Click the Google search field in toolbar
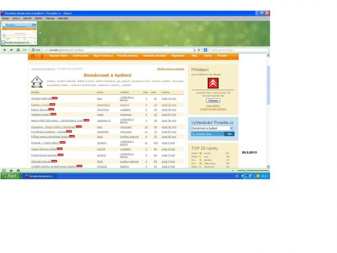This screenshot has height=253, width=337. (x=239, y=50)
